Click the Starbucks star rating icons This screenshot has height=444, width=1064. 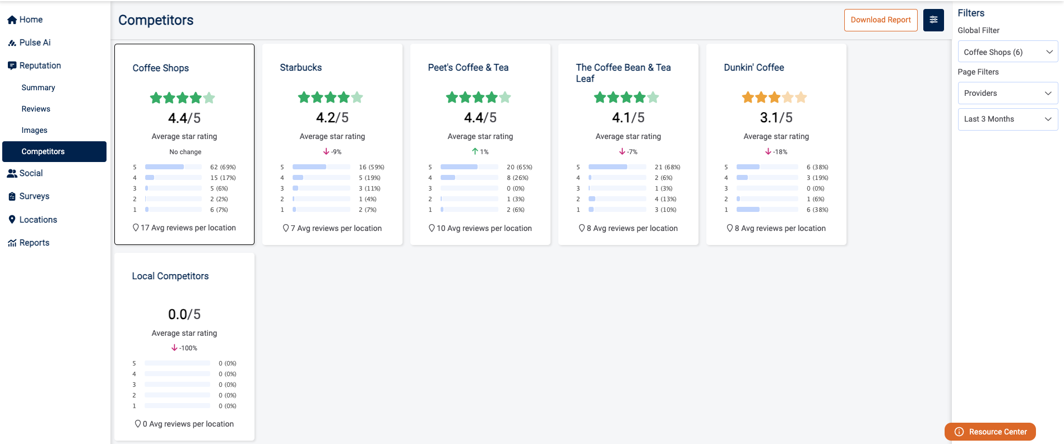point(330,98)
